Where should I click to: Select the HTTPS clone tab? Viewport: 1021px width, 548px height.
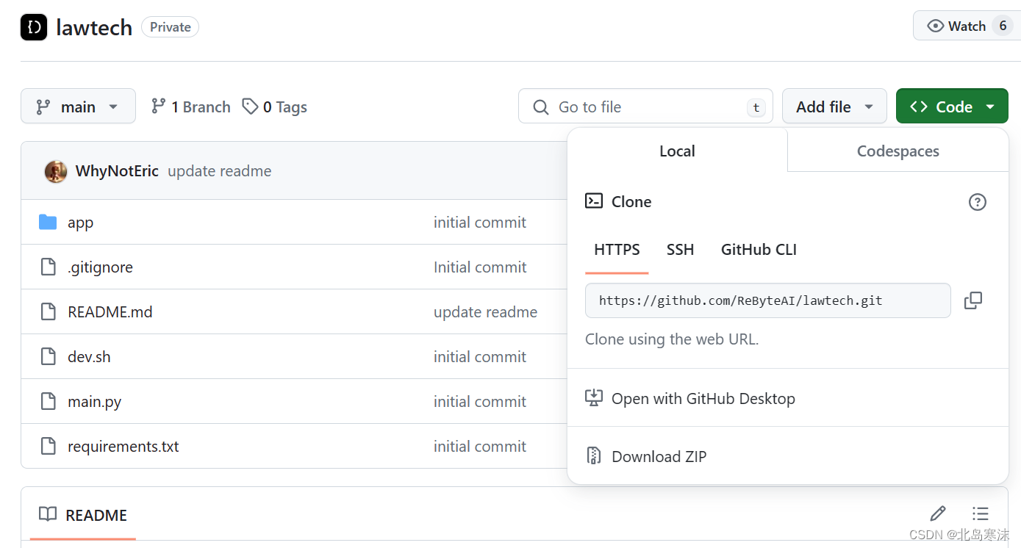point(617,250)
